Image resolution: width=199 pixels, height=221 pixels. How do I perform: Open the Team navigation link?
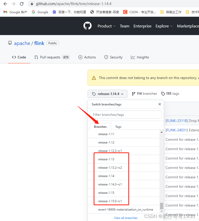(x=125, y=26)
